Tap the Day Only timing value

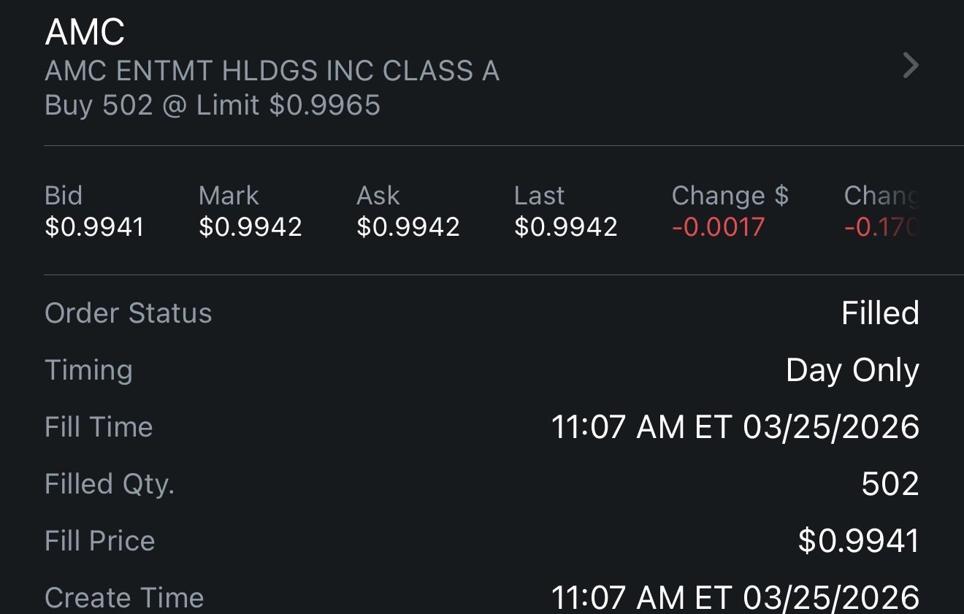tap(852, 370)
